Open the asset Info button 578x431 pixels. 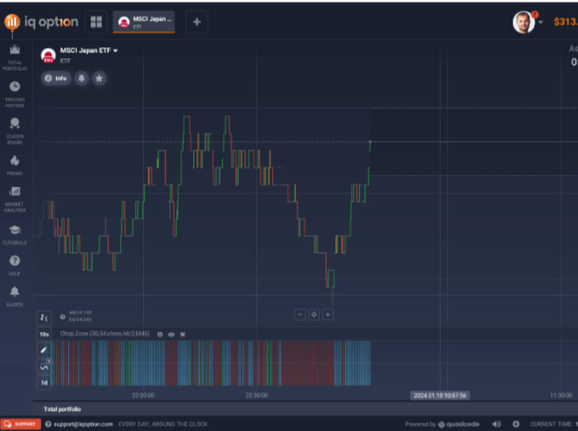[55, 78]
